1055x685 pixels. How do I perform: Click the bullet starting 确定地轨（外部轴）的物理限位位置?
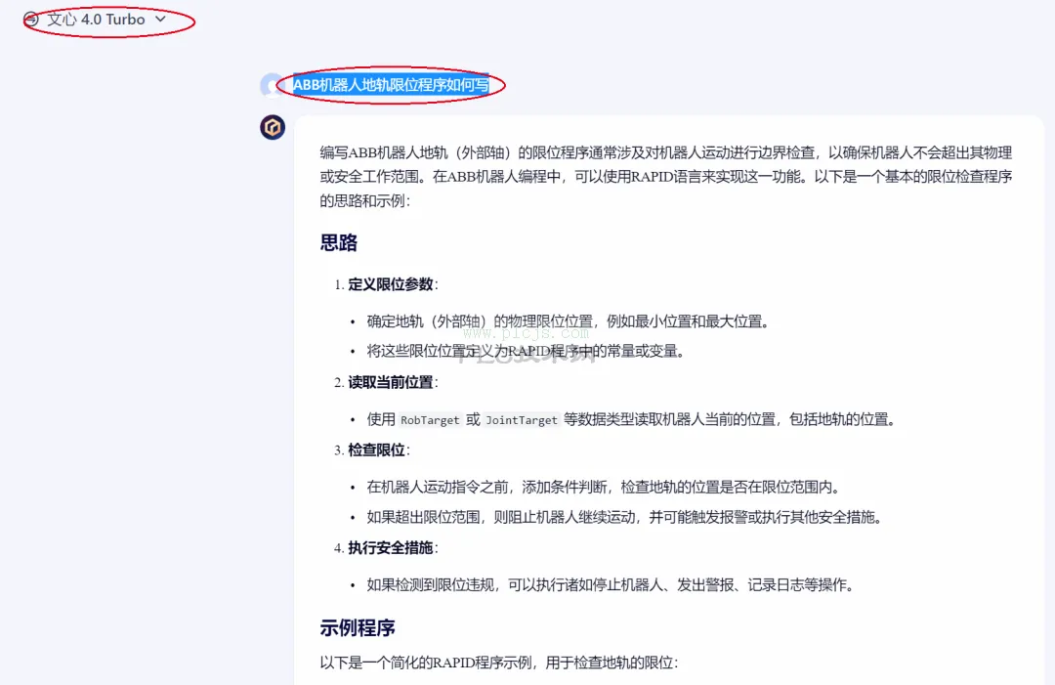pos(568,321)
